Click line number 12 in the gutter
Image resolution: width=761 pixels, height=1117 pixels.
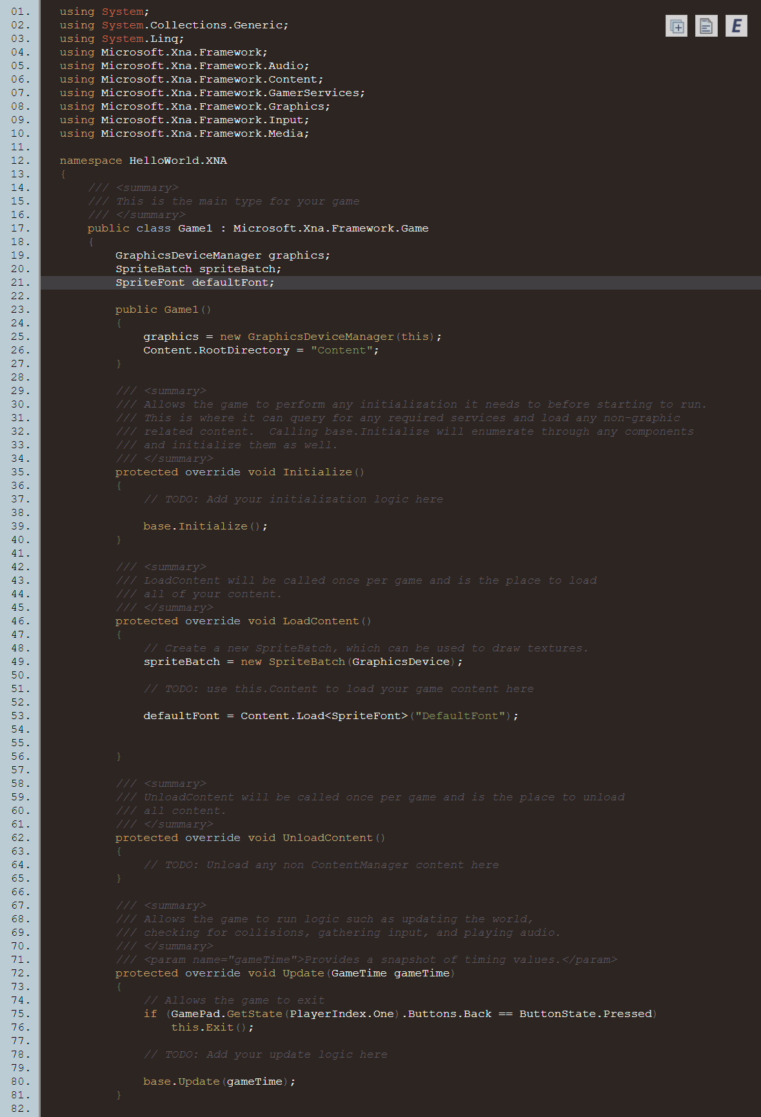(x=20, y=161)
